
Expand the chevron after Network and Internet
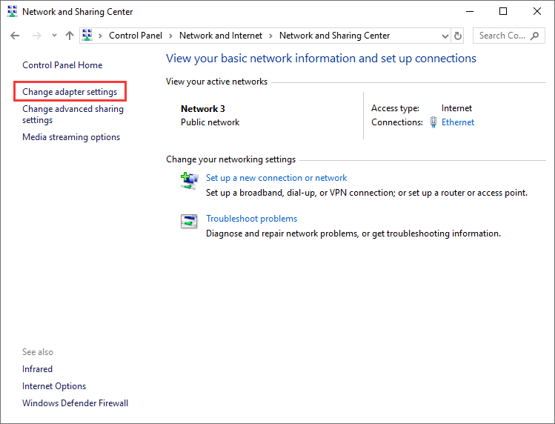click(270, 36)
